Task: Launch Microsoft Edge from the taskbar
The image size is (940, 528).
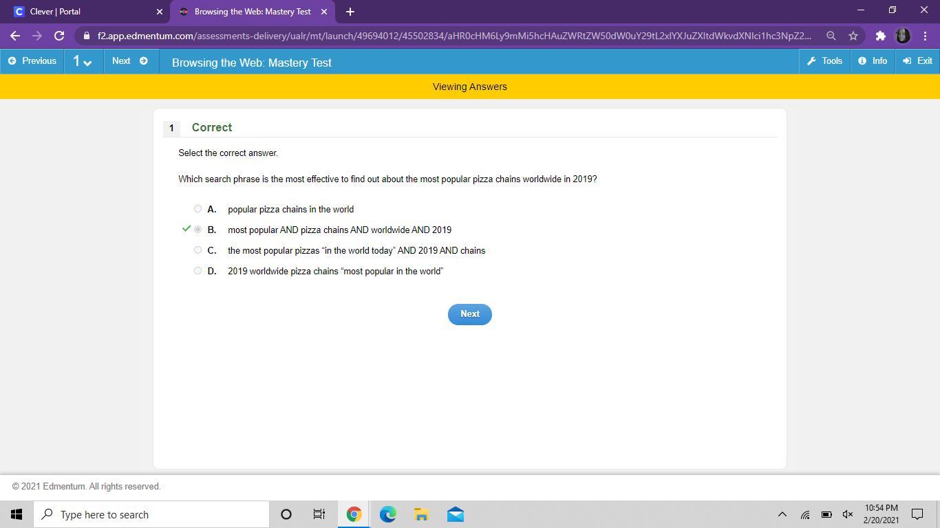Action: pos(387,514)
